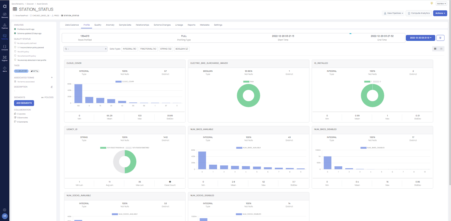Image resolution: width=451 pixels, height=221 pixels.
Task: Clear the column search with X icon
Action: pos(106,49)
